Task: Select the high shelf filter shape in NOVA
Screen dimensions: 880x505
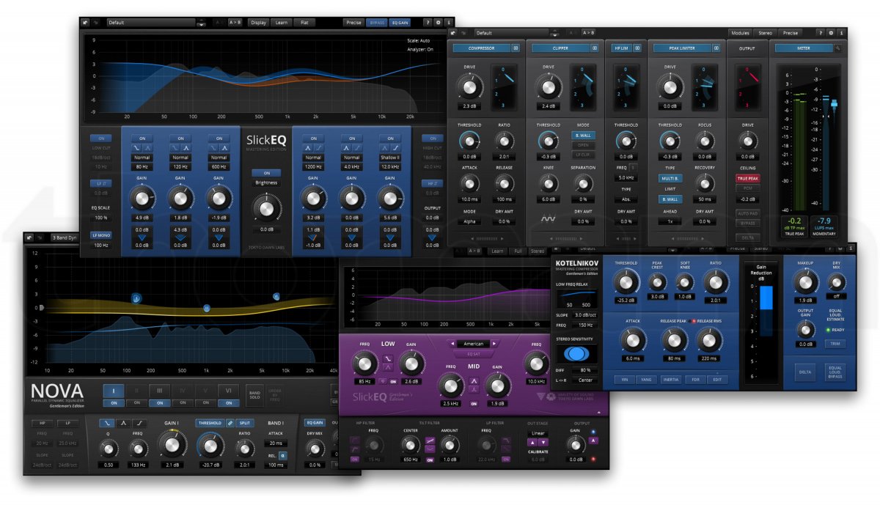Action: (140, 423)
